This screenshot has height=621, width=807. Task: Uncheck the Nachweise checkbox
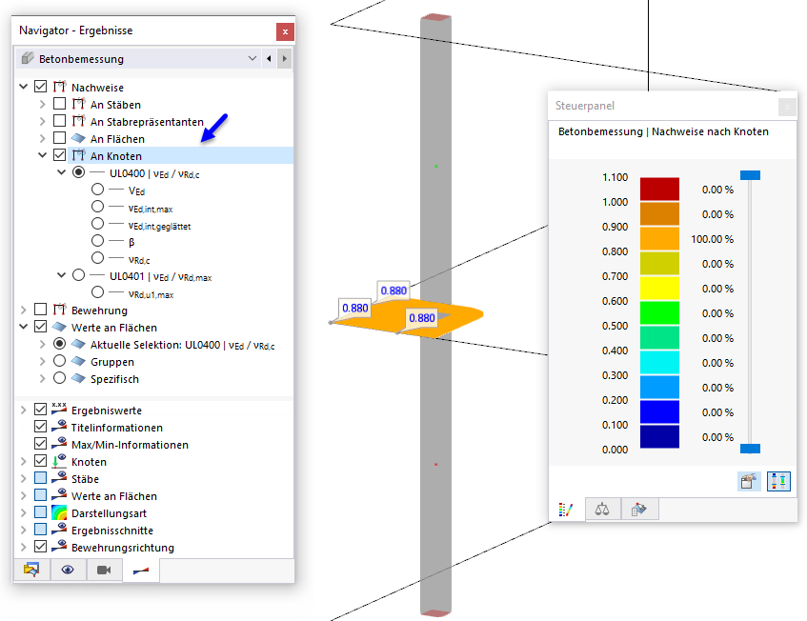[x=40, y=87]
